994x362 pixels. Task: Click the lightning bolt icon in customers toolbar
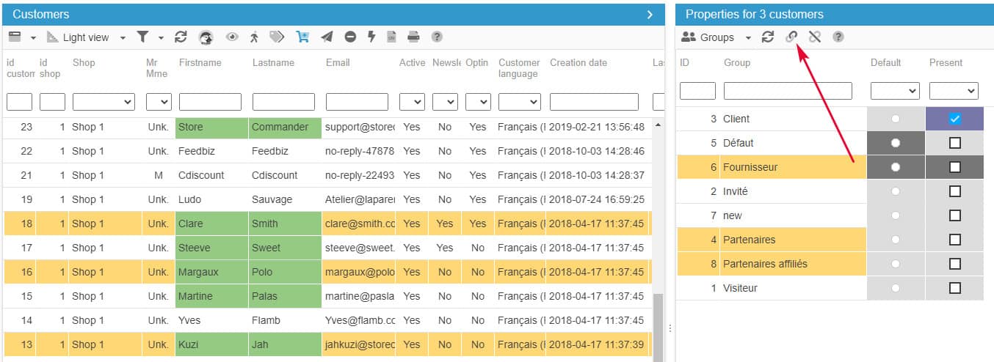tap(371, 37)
